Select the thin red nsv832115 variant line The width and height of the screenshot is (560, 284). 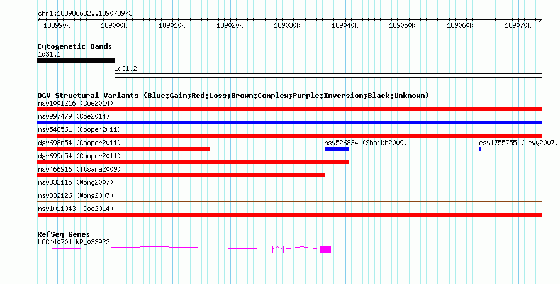point(289,188)
